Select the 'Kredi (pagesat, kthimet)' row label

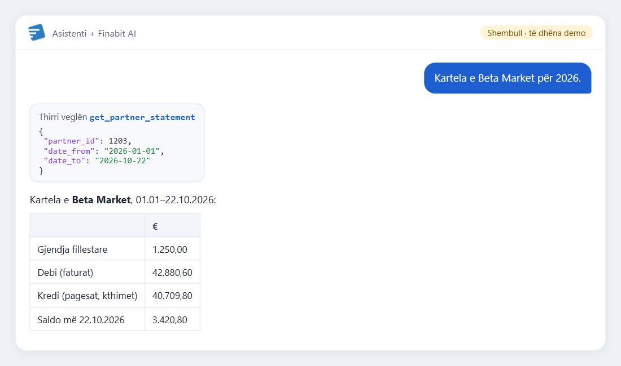pos(88,296)
